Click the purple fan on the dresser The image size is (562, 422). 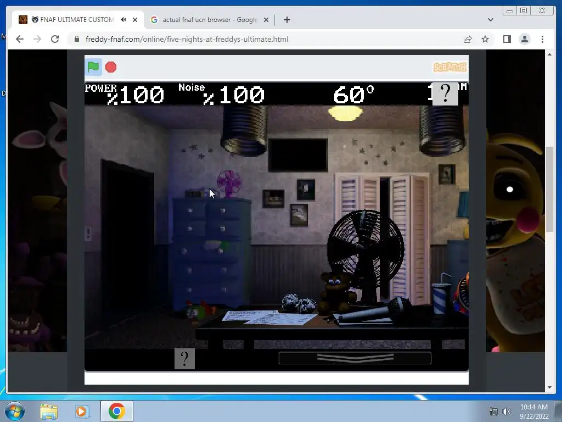(229, 184)
